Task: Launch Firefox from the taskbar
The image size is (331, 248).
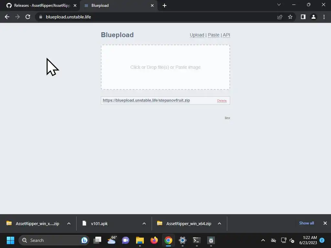Action: click(154, 240)
